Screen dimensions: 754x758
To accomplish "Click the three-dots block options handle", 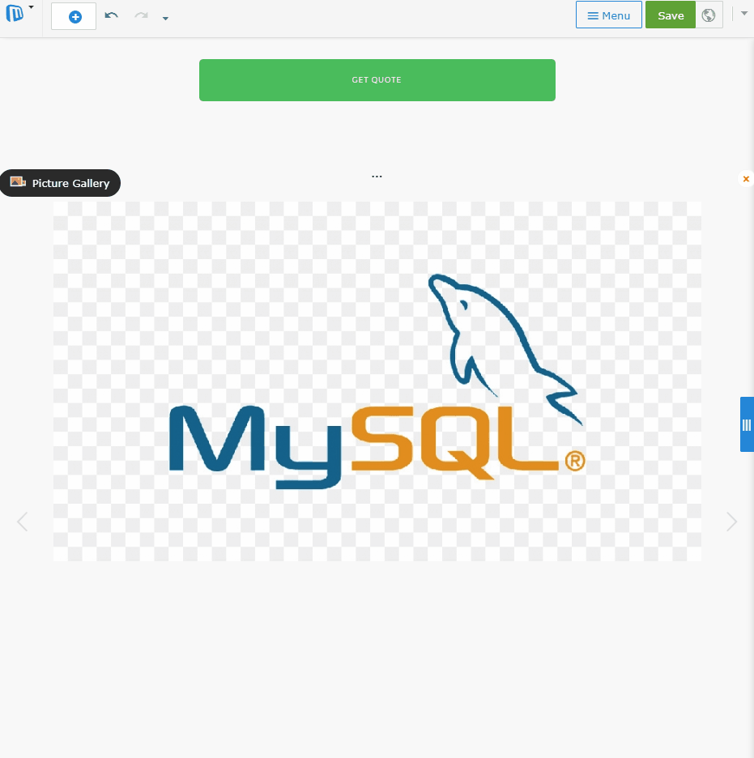I will coord(377,177).
